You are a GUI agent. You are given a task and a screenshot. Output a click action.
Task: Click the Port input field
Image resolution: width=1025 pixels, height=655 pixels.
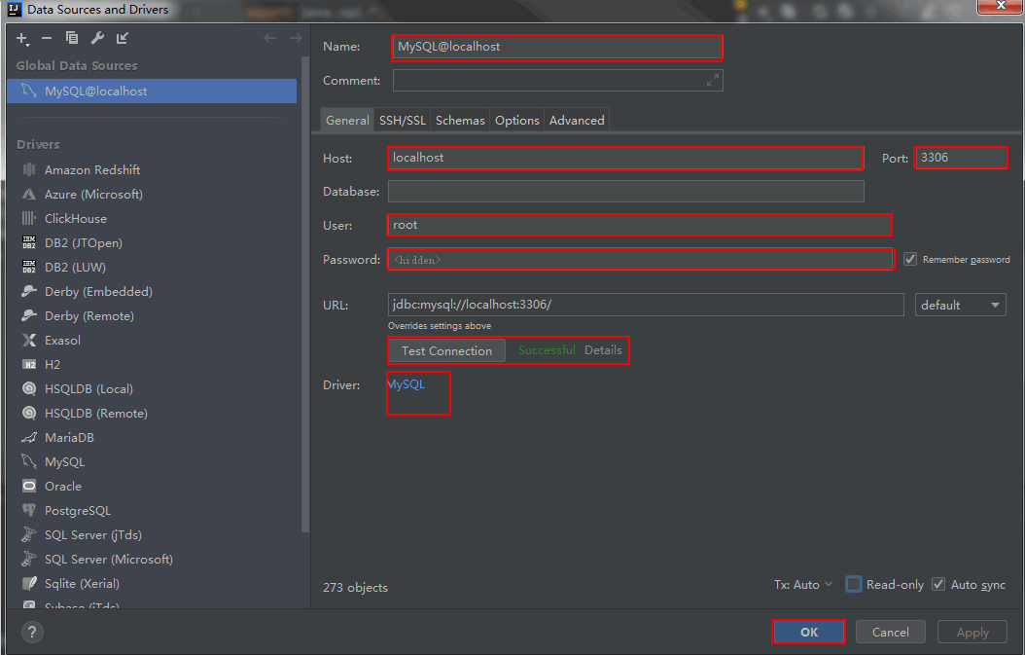tap(961, 158)
